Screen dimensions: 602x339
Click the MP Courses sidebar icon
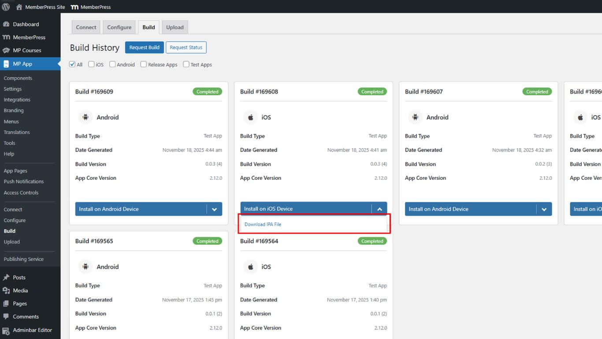6,50
